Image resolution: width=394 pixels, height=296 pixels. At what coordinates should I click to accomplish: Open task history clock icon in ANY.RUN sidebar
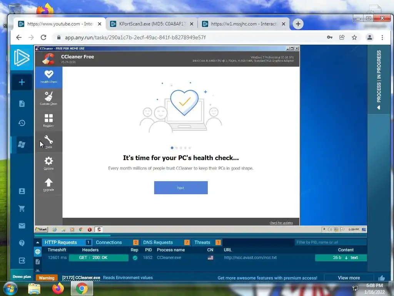point(22,123)
